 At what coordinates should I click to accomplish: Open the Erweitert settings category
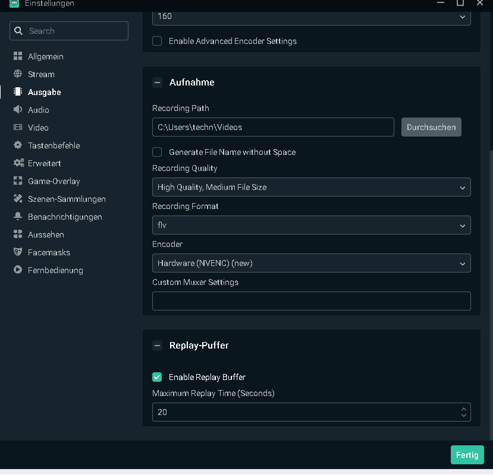coord(44,163)
